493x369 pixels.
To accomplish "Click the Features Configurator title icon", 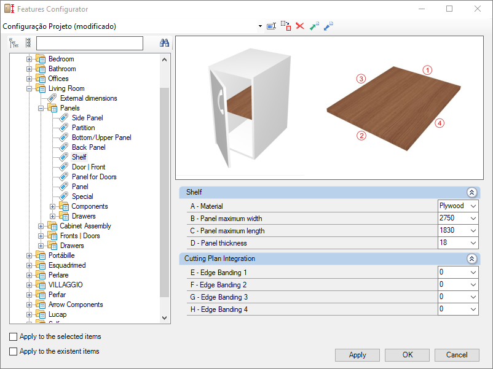I will [x=9, y=9].
